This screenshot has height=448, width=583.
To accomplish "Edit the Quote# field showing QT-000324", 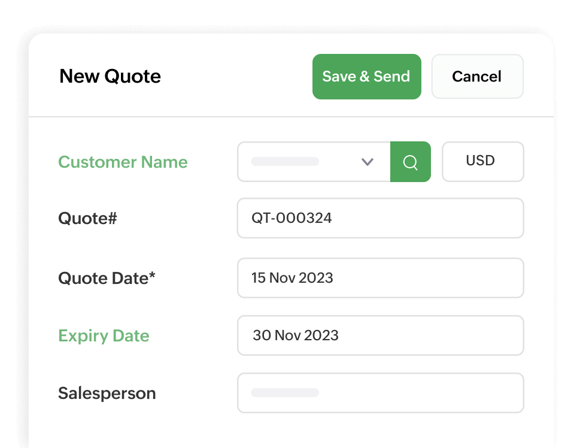I will (381, 218).
